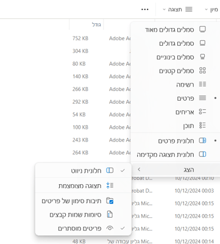Choose the תוכן content view icon
Image resolution: width=220 pixels, height=244 pixels.
pyautogui.click(x=202, y=125)
